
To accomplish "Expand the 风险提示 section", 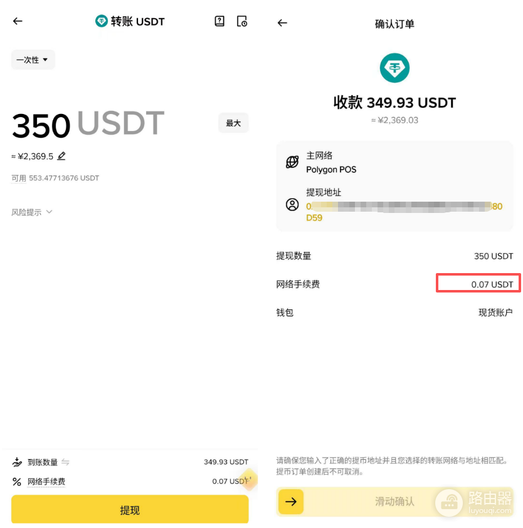I will pyautogui.click(x=32, y=212).
